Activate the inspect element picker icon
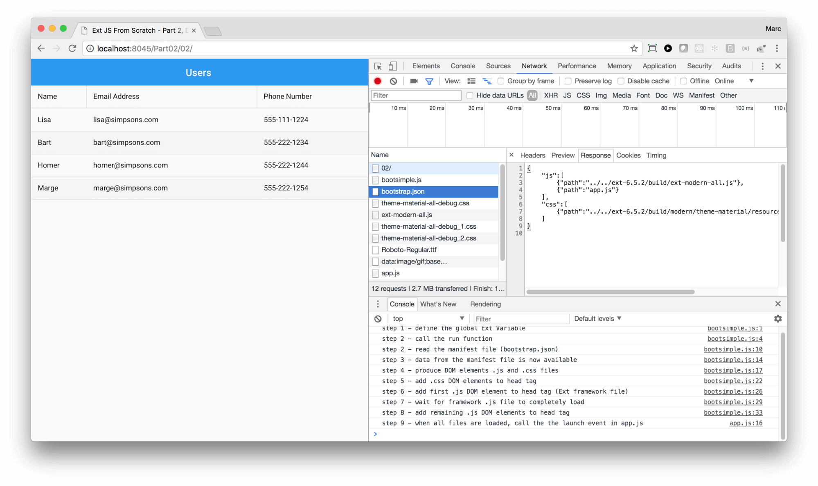 point(378,66)
